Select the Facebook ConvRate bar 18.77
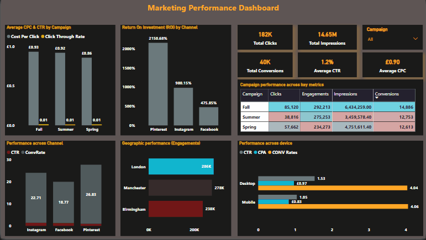 pyautogui.click(x=64, y=202)
